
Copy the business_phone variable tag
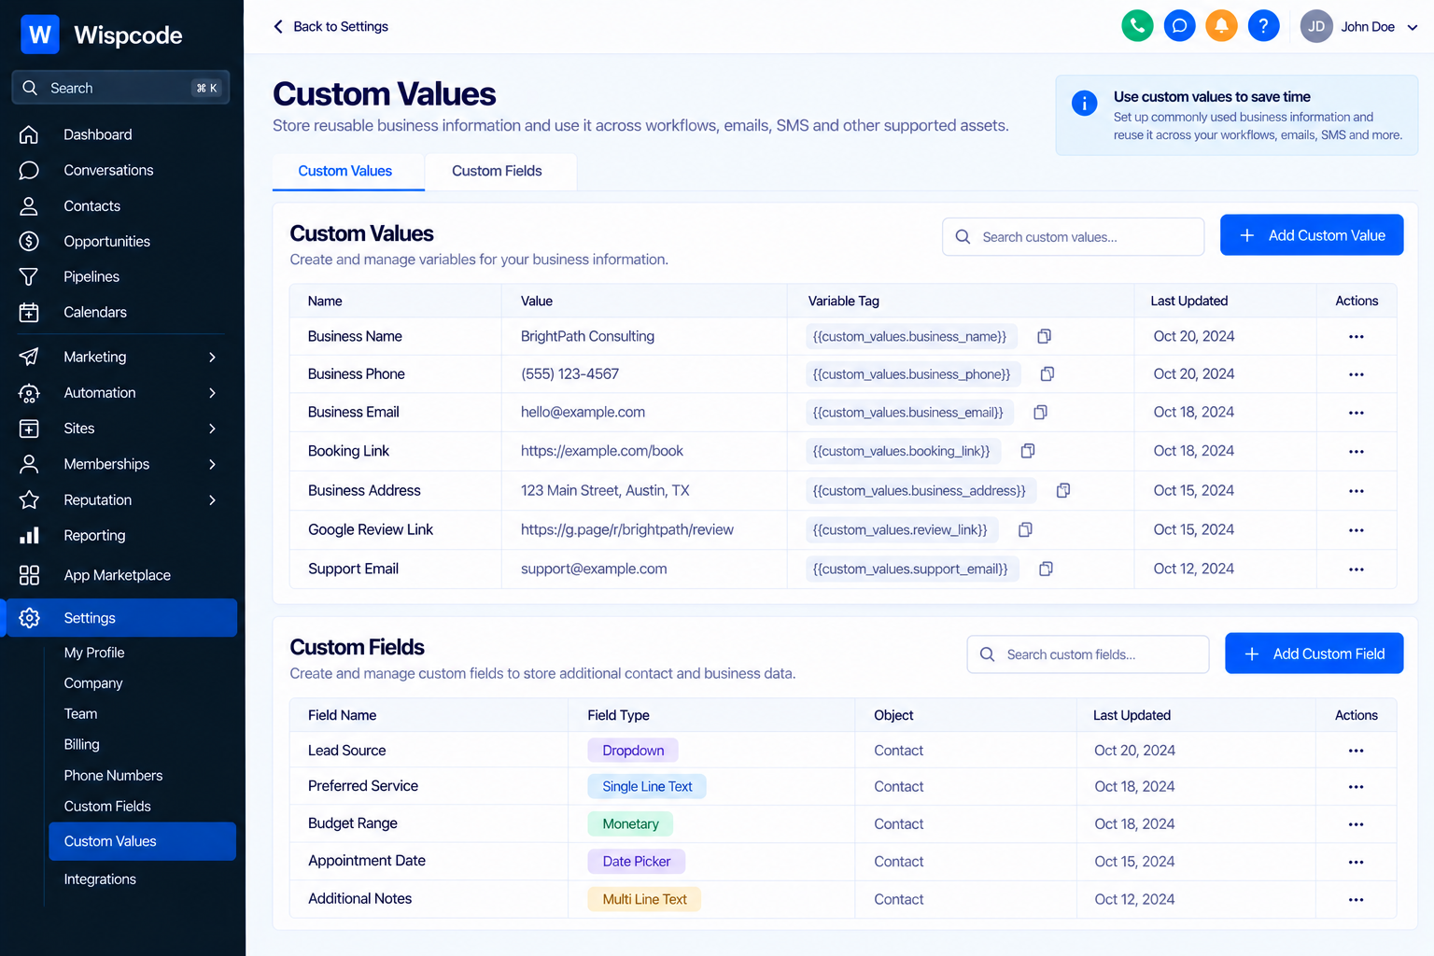[1047, 374]
